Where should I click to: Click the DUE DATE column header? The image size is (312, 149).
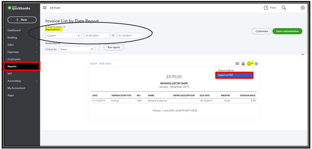205,95
